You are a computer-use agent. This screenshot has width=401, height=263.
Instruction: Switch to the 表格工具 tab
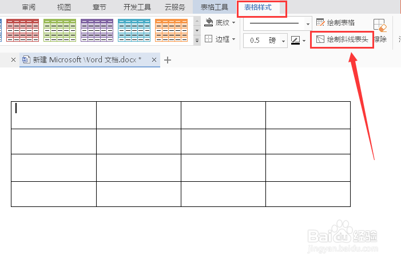(x=215, y=7)
